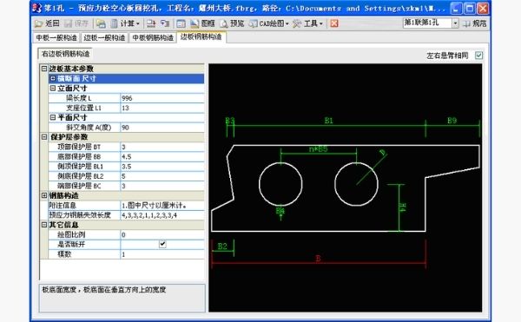The height and width of the screenshot is (322, 521).
Task: Select the 边板钢筋构造 tab
Action: tap(201, 36)
